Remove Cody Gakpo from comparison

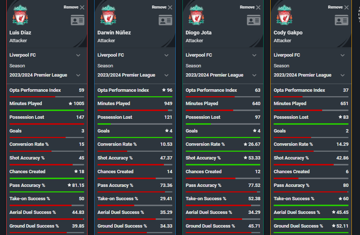338,7
